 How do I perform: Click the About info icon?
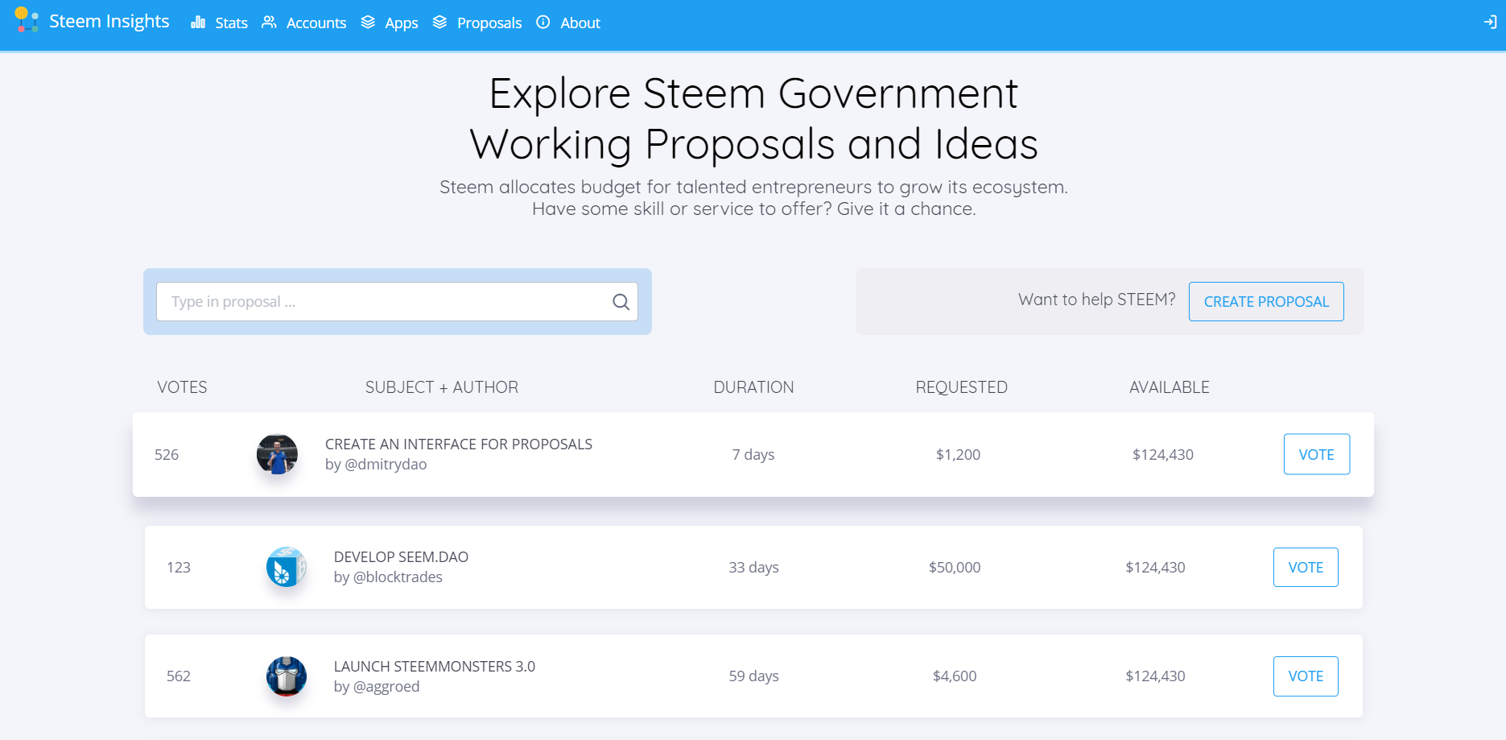tap(543, 23)
